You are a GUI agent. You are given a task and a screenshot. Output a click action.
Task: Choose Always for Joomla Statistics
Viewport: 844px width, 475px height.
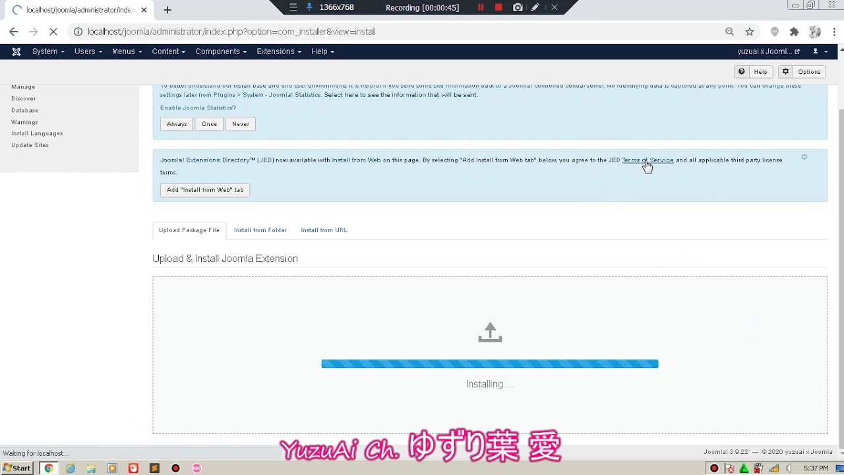click(177, 124)
